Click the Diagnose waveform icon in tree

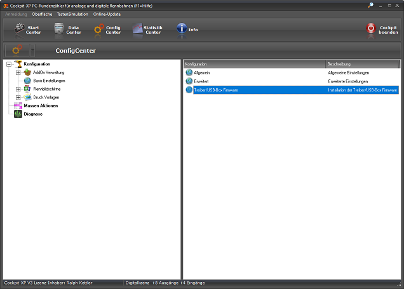point(18,114)
